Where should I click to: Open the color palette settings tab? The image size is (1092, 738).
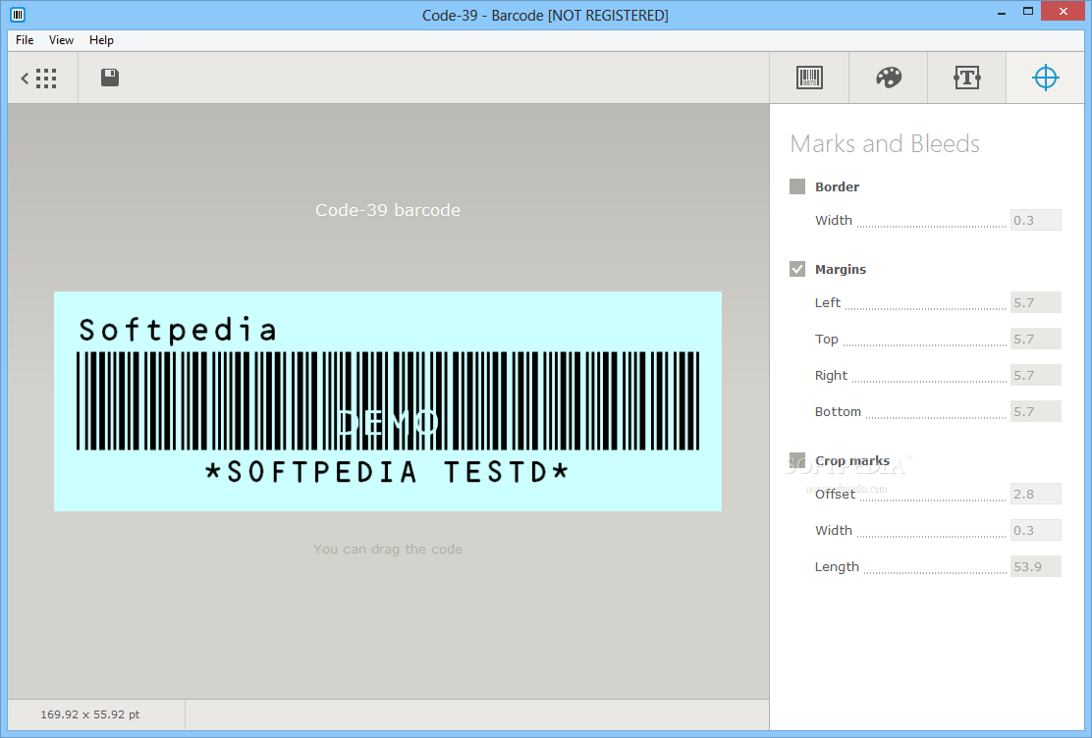coord(889,78)
